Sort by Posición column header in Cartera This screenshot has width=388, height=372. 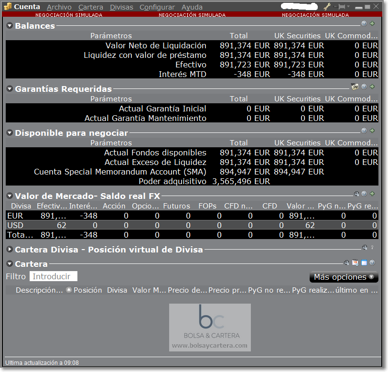pos(87,290)
